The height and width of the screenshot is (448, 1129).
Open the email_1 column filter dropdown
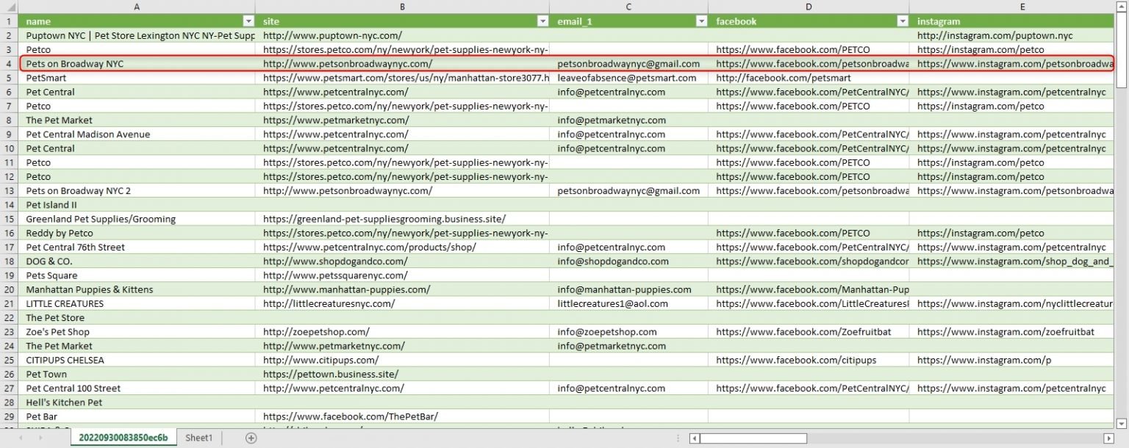(702, 21)
